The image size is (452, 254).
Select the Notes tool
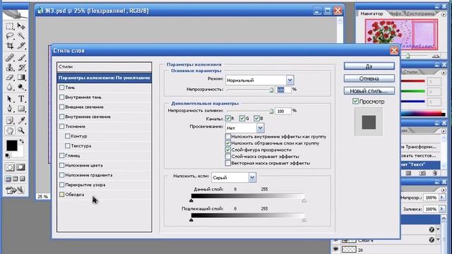point(10,121)
